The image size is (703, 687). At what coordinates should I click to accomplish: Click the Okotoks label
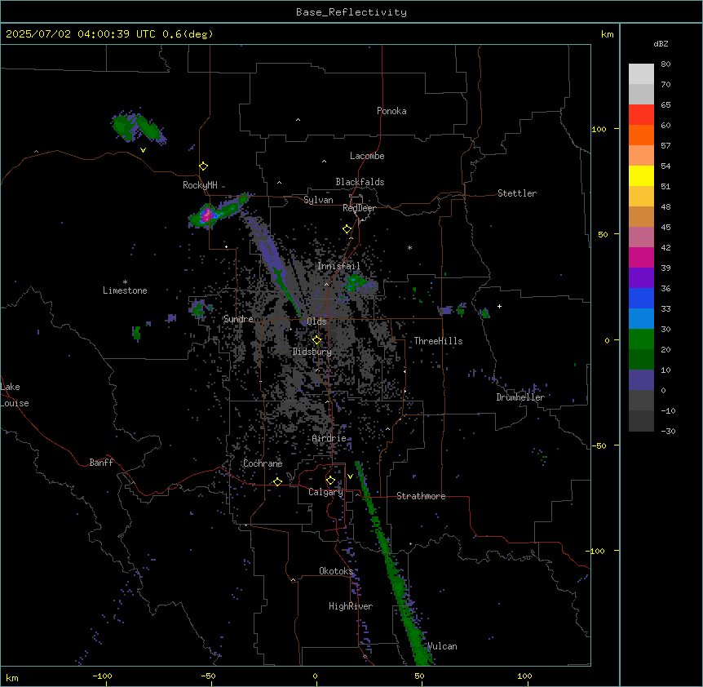click(x=336, y=571)
